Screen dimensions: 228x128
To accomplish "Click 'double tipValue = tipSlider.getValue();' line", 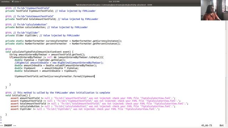I will [x=40, y=60].
